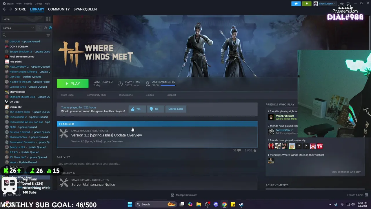Open the Steam announcements megaphone button
The height and width of the screenshot is (209, 371).
tap(296, 3)
